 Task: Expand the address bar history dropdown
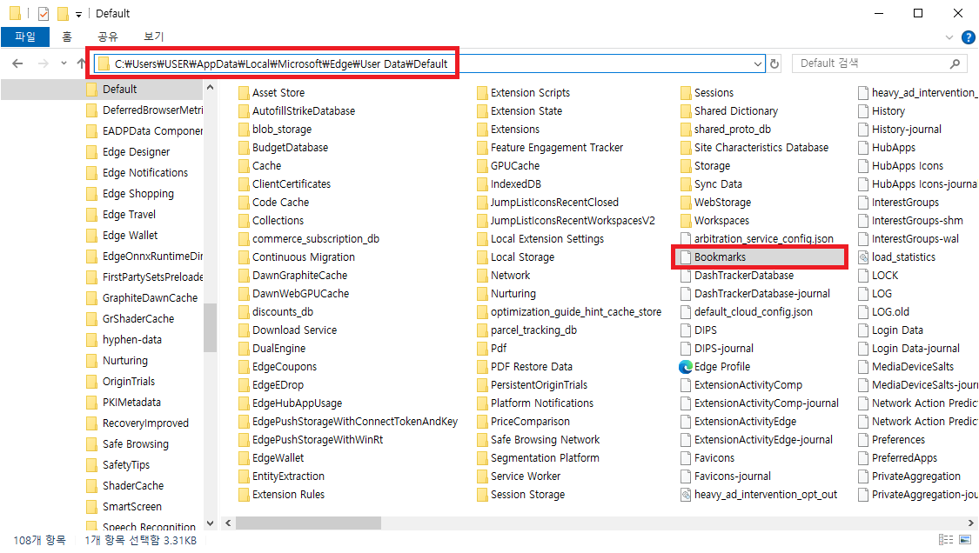[x=757, y=63]
